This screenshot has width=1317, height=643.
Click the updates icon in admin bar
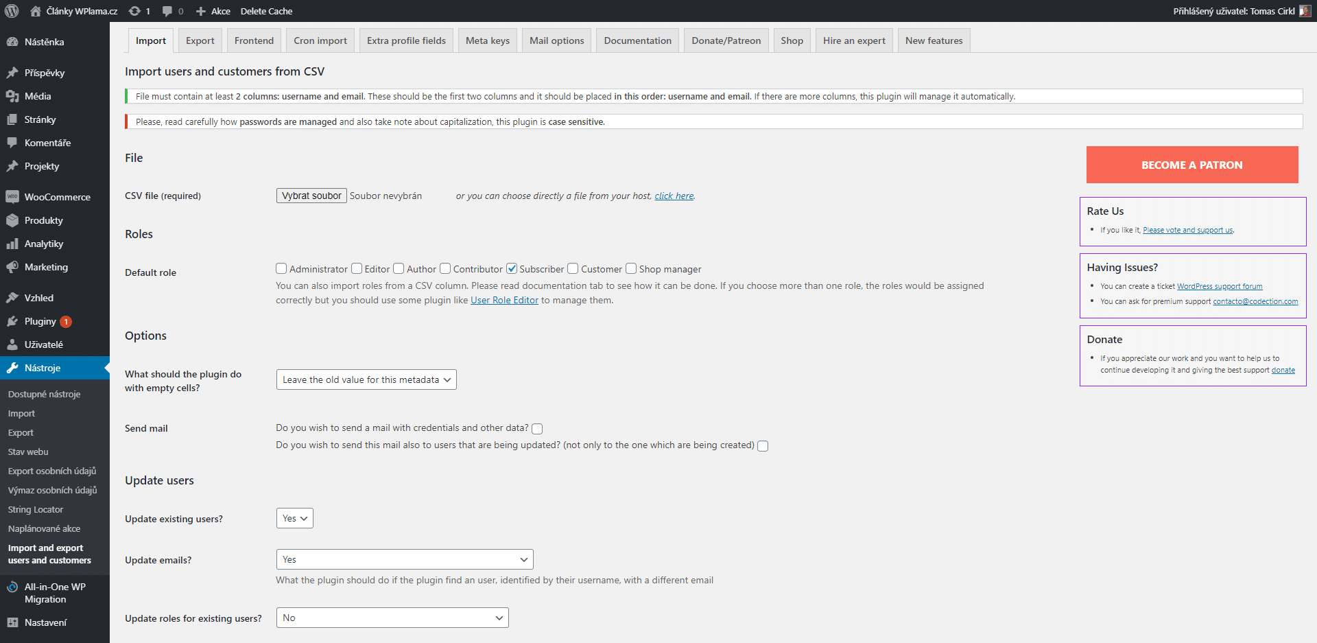pyautogui.click(x=134, y=11)
